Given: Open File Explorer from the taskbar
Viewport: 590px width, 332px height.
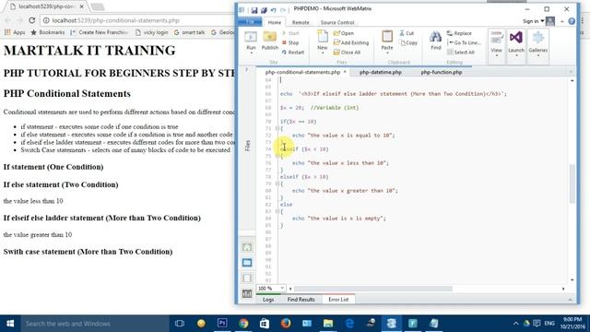Looking at the screenshot, I should pyautogui.click(x=328, y=323).
